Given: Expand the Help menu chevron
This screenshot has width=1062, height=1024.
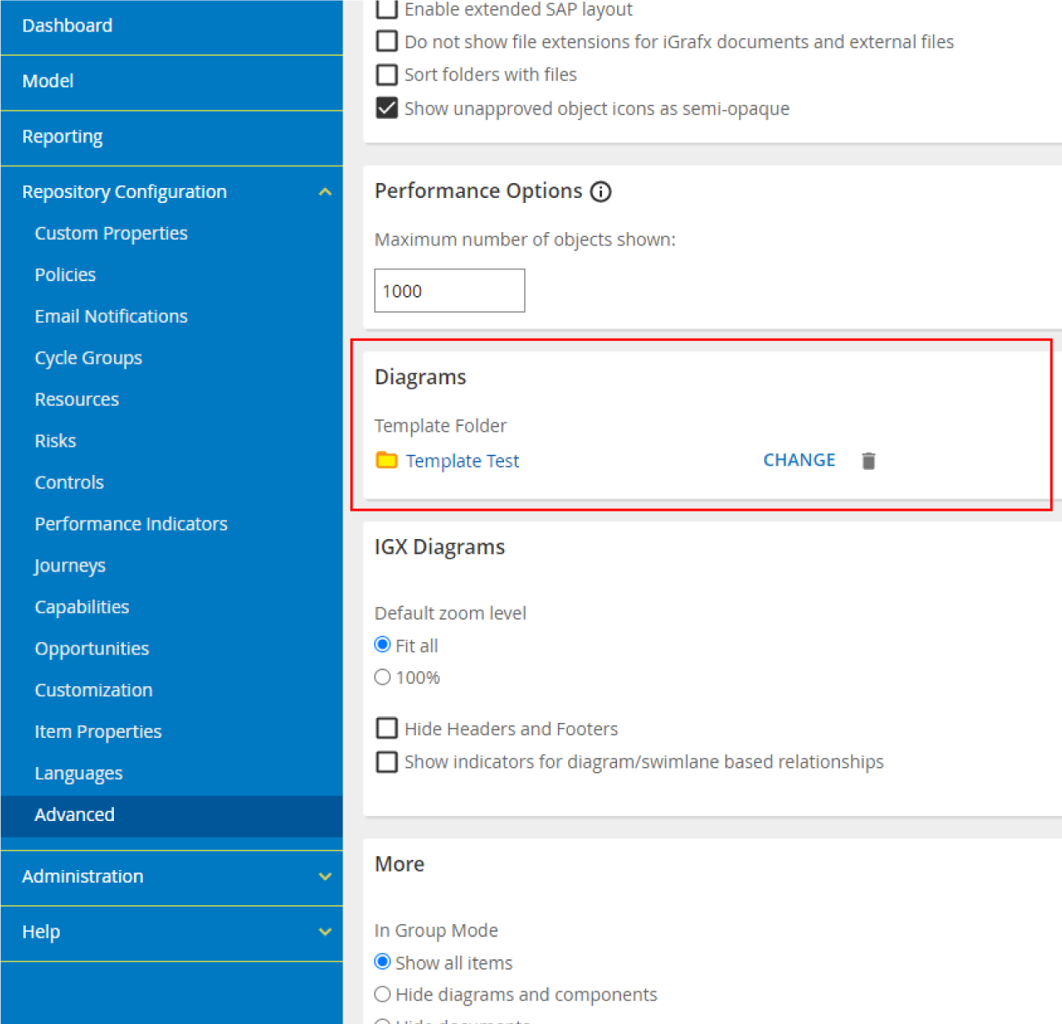Looking at the screenshot, I should pyautogui.click(x=324, y=932).
